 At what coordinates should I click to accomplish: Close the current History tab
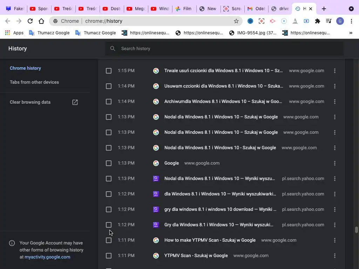tap(311, 9)
